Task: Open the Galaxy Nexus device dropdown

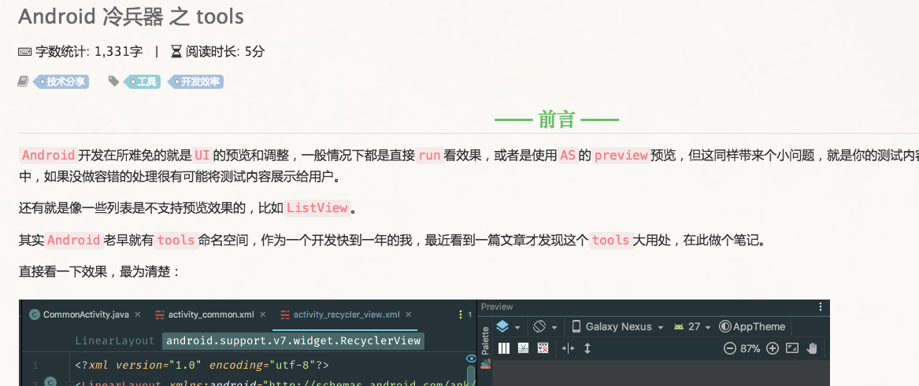Action: pos(617,326)
